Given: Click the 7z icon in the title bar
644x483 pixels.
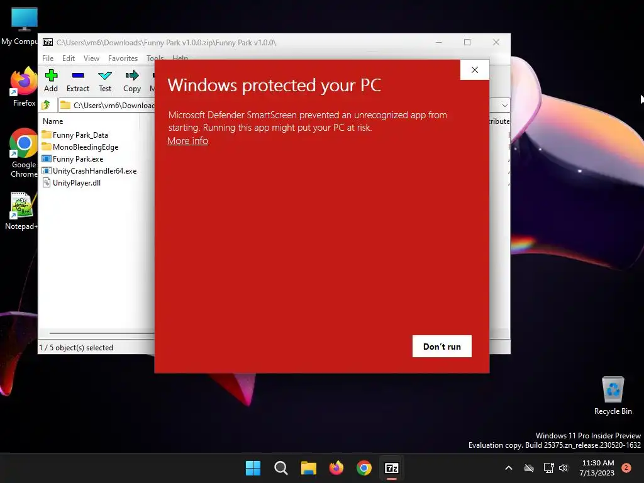Looking at the screenshot, I should tap(48, 42).
